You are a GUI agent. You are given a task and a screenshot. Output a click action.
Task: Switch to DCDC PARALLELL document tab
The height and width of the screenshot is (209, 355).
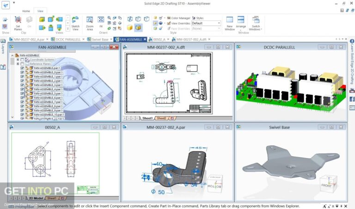pos(68,39)
